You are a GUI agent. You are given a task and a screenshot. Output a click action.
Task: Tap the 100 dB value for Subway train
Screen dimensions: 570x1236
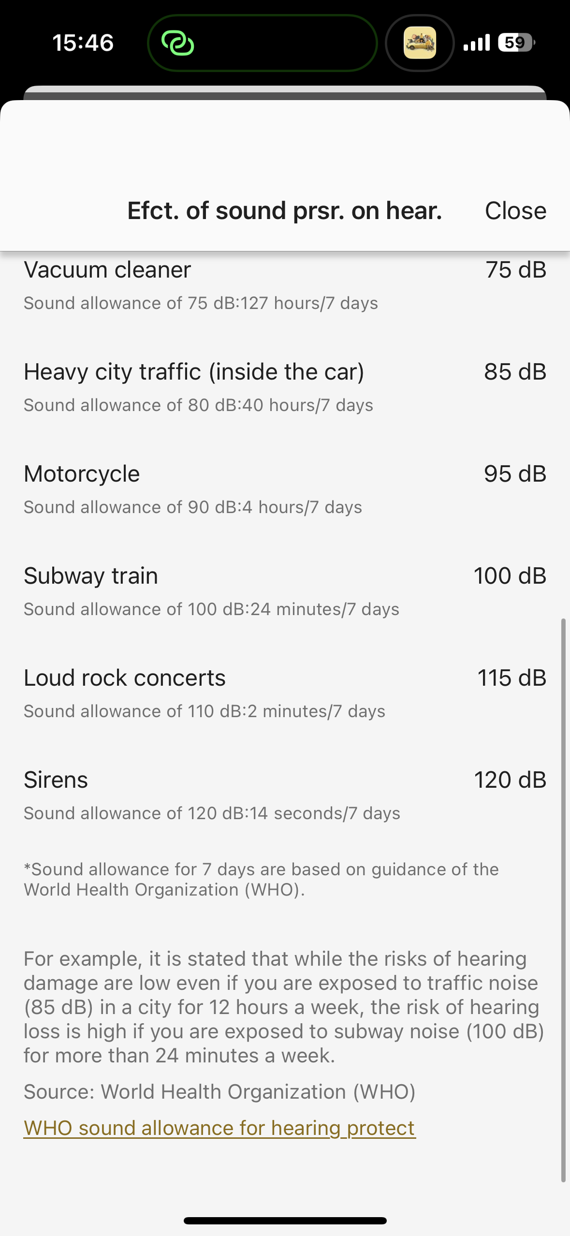pyautogui.click(x=510, y=576)
